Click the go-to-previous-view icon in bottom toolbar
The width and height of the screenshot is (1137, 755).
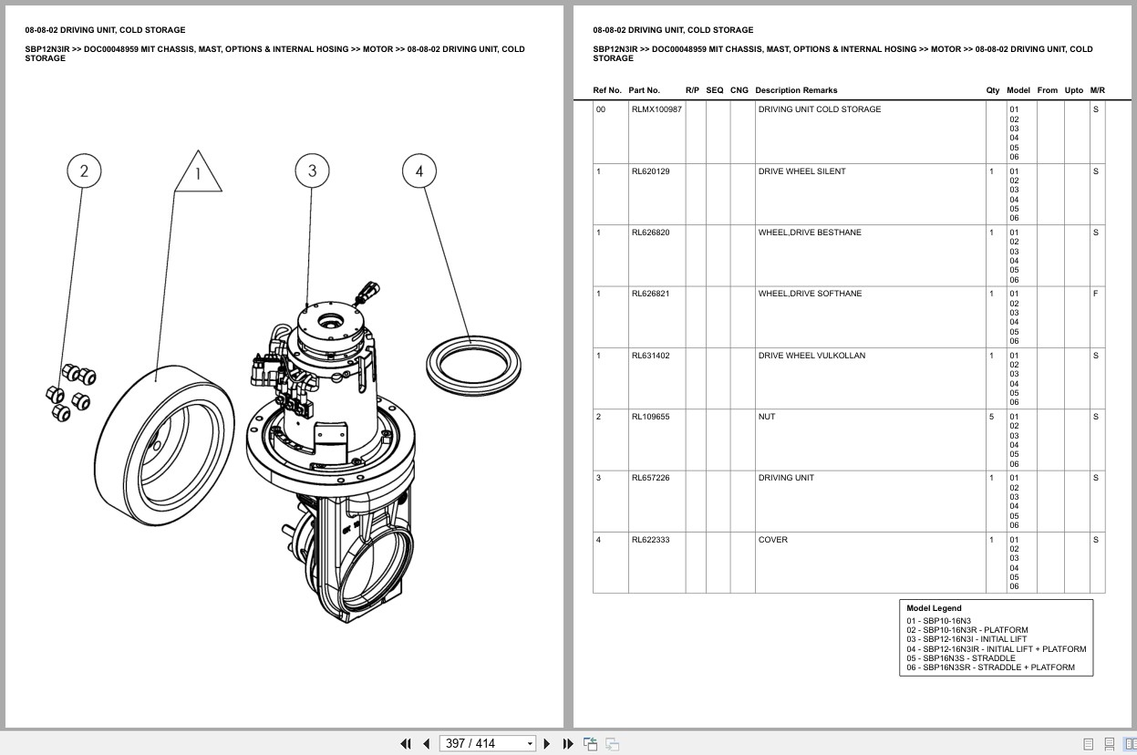click(x=590, y=743)
